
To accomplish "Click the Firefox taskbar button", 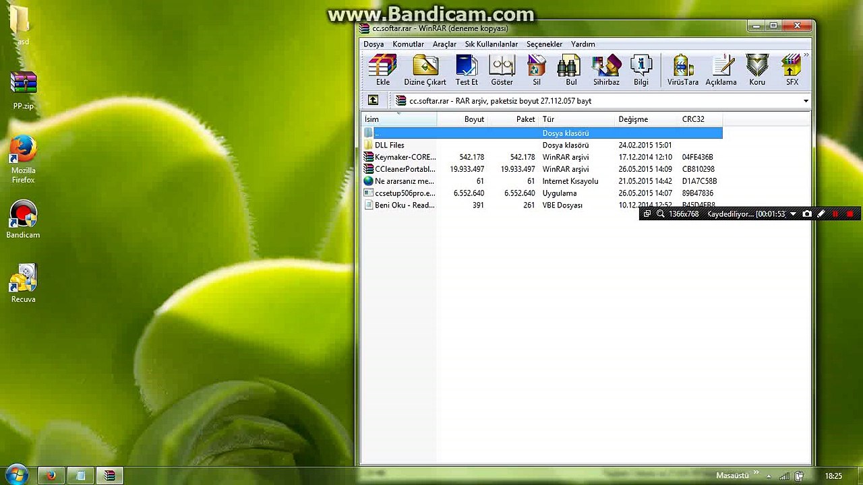I will click(51, 476).
